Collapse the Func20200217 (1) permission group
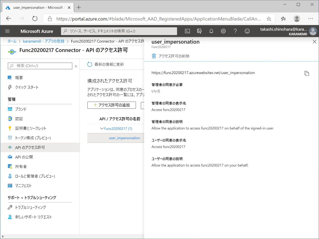The width and height of the screenshot is (319, 239). click(102, 129)
